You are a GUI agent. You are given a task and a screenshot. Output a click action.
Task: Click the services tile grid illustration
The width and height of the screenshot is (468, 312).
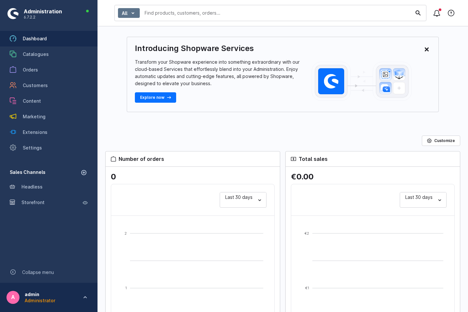click(x=392, y=81)
